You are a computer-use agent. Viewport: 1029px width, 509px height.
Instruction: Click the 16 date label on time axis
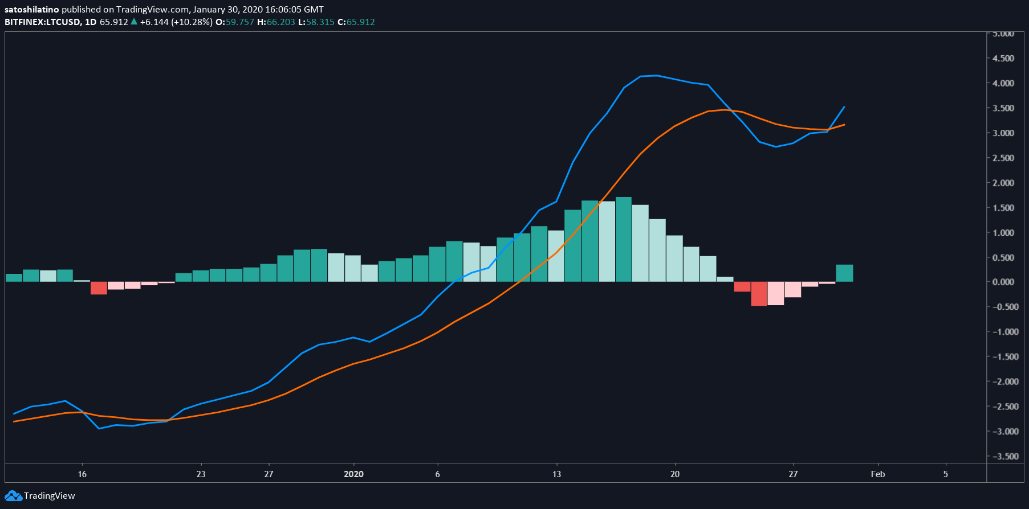tap(82, 474)
